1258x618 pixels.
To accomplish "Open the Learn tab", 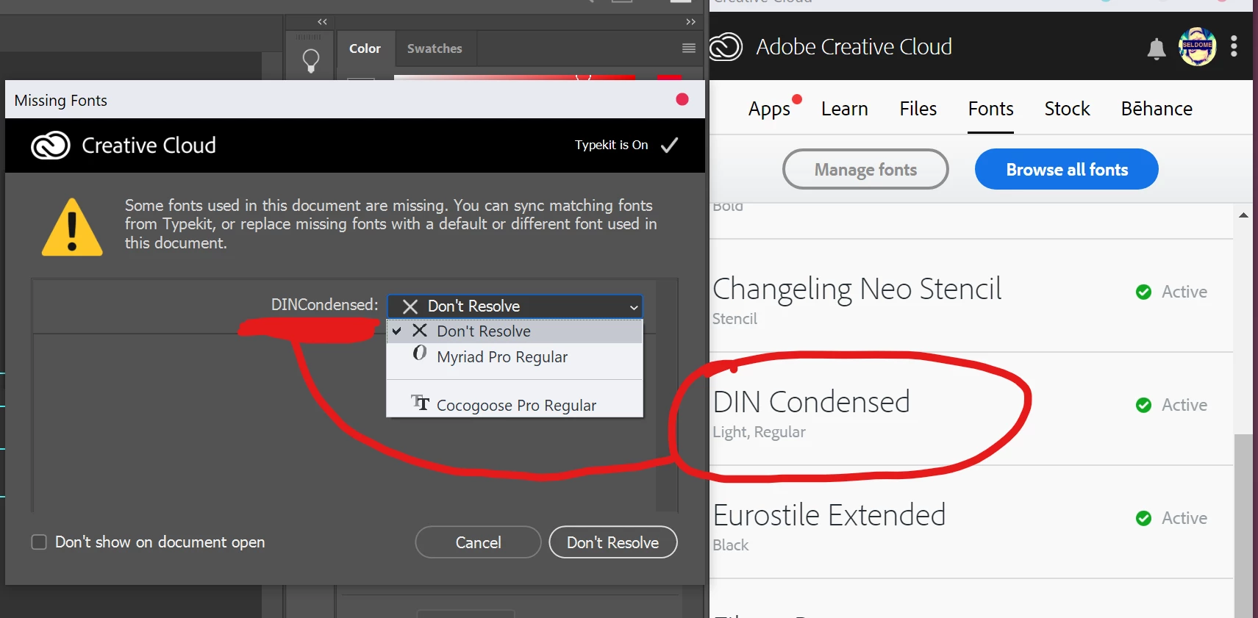I will coord(844,109).
